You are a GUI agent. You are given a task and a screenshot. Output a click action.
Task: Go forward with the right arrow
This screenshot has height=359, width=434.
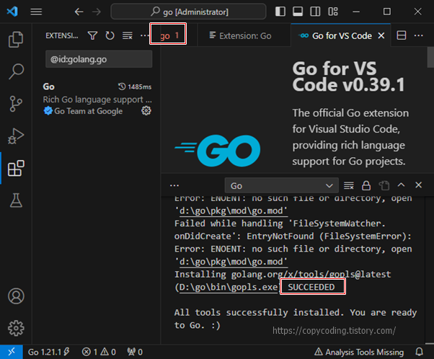tap(97, 12)
